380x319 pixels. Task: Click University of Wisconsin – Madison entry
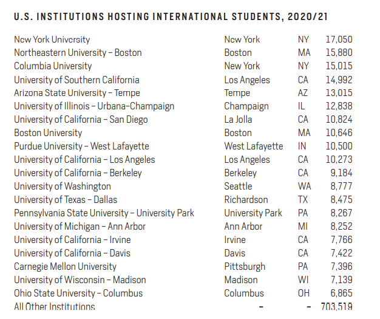(80, 280)
